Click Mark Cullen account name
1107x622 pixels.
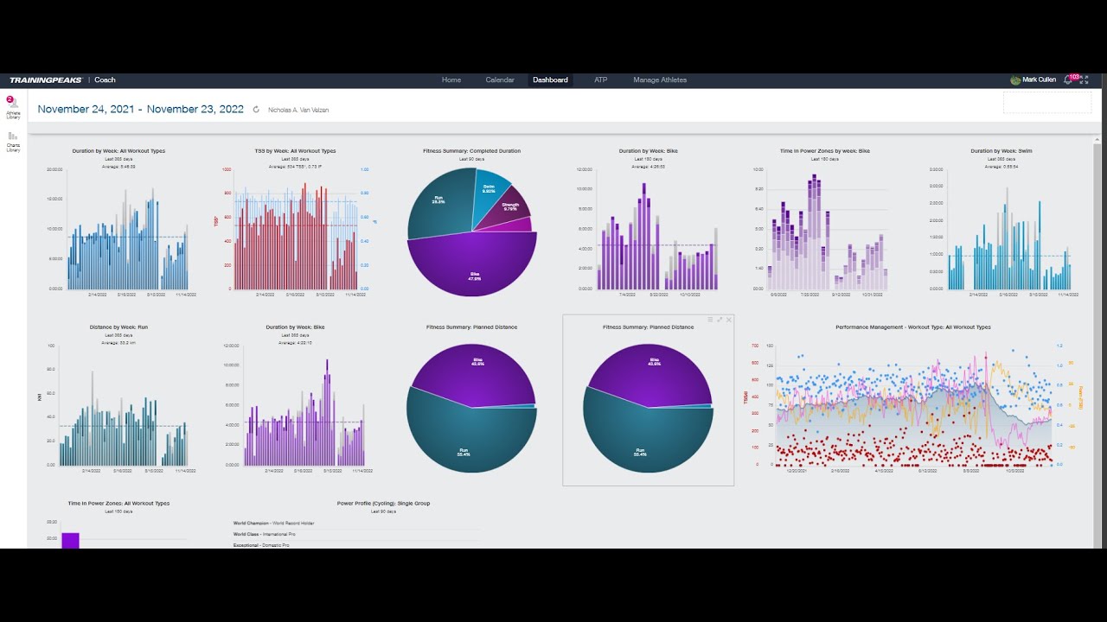coord(1039,80)
